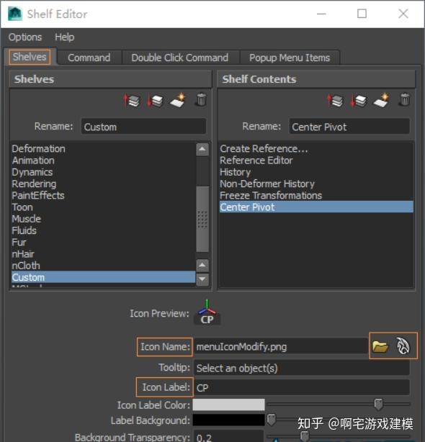The height and width of the screenshot is (442, 425).
Task: Click the Label Background slider handle
Action: point(271,420)
